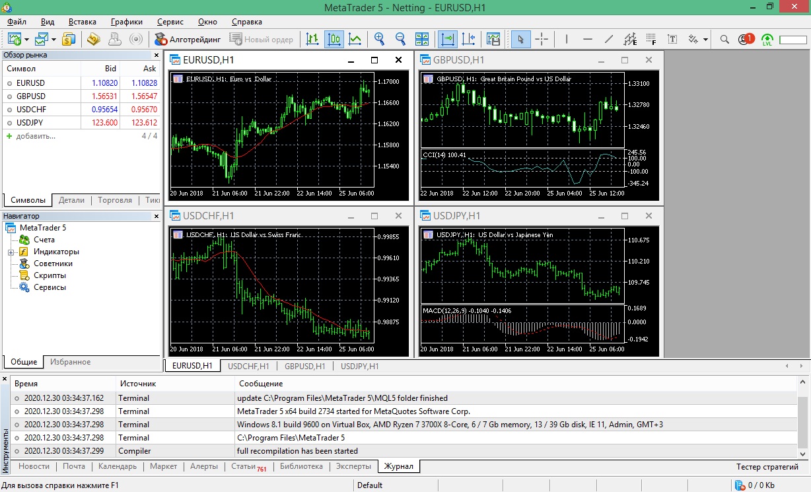
Task: Open the chart profiles toolbar icon
Action: [x=42, y=39]
